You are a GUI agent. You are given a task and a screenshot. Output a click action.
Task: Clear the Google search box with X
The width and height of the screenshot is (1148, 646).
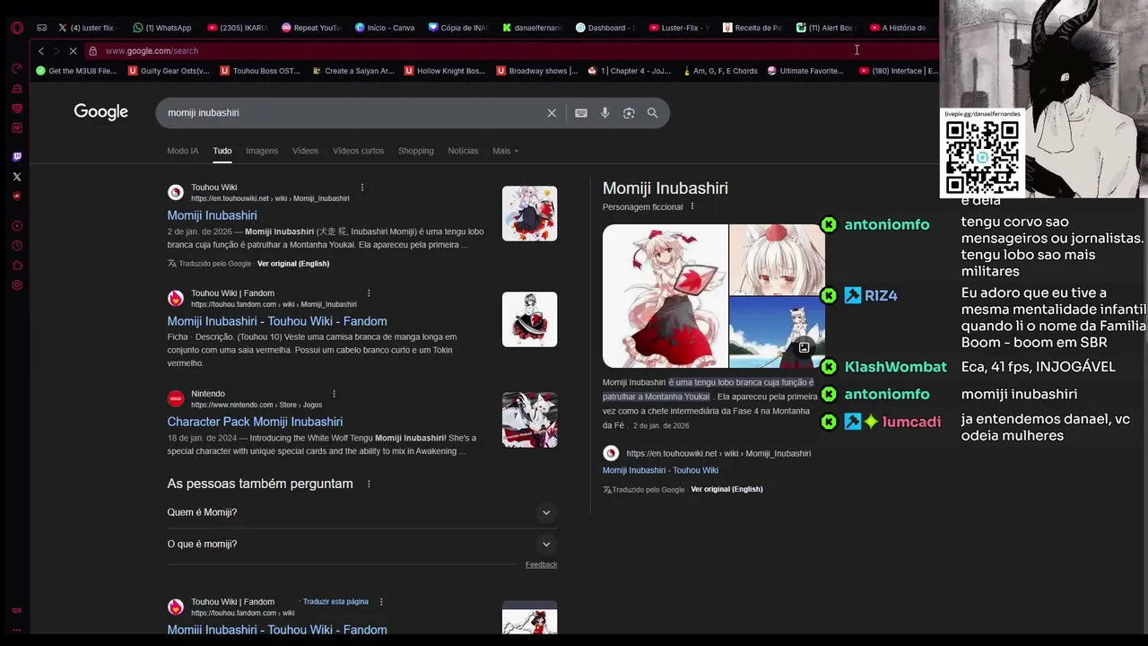click(552, 113)
